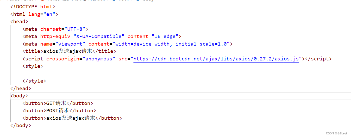Click the lang attribute in html tag
Viewport: 351px width, 137px height.
click(34, 14)
